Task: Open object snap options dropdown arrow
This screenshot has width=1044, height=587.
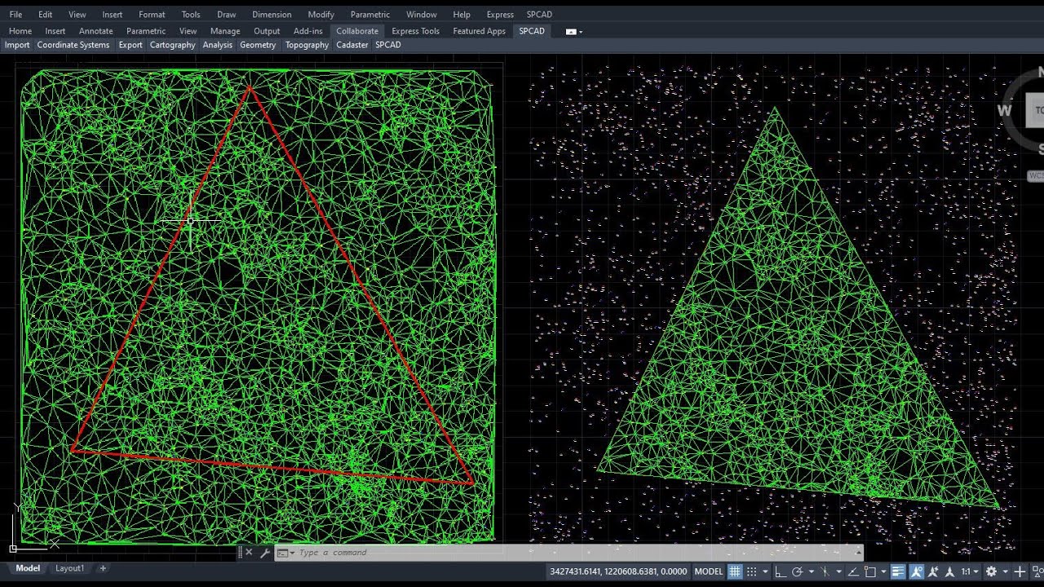Action: (x=884, y=572)
